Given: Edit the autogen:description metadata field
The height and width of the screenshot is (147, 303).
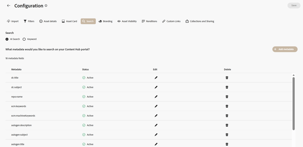Looking at the screenshot, I should pyautogui.click(x=156, y=125).
